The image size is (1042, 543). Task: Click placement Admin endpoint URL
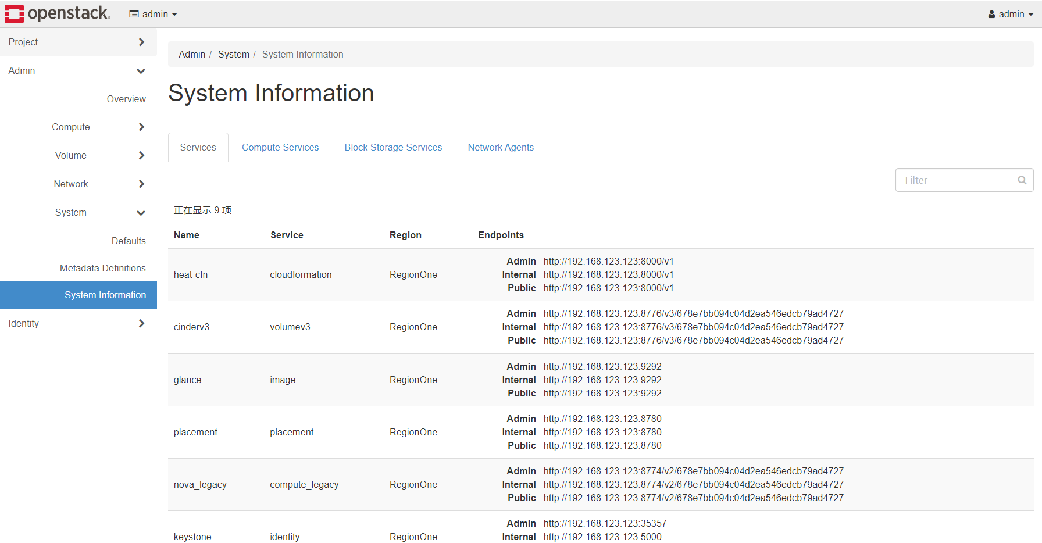pos(602,419)
